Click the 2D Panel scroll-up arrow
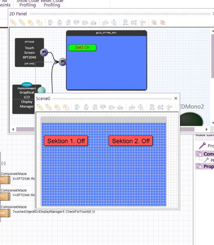This screenshot has width=214, height=245. [x=213, y=31]
